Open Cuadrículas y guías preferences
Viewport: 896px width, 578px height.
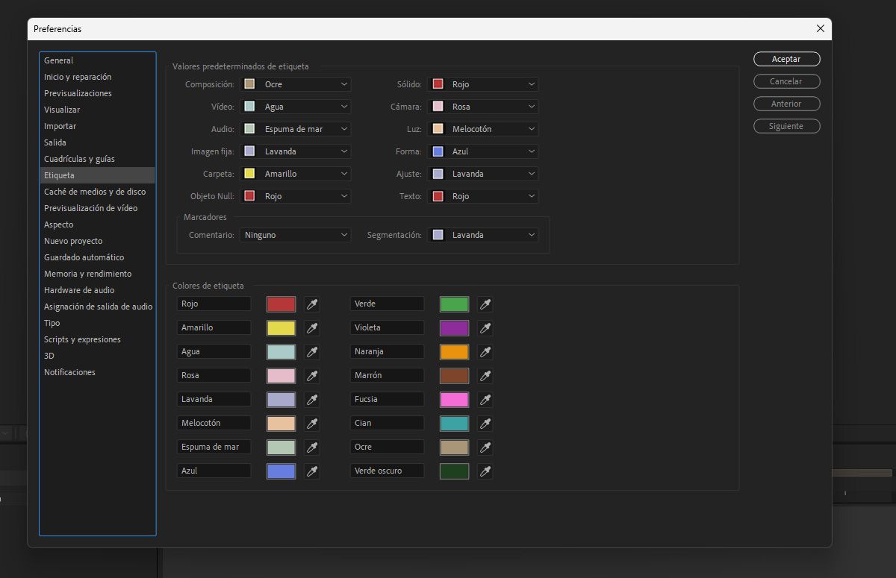98,159
